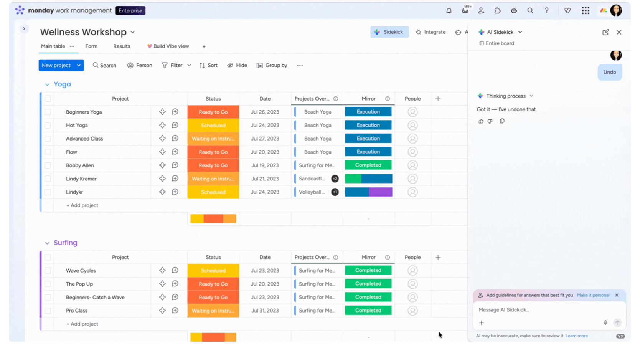Thumbs up the Sidekick response
Viewport: 640px width, 344px height.
[x=481, y=121]
